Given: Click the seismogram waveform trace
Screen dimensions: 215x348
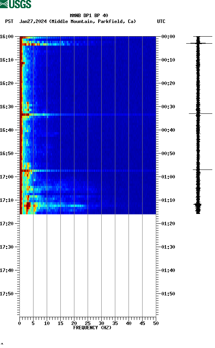Looking at the screenshot, I should (198, 125).
